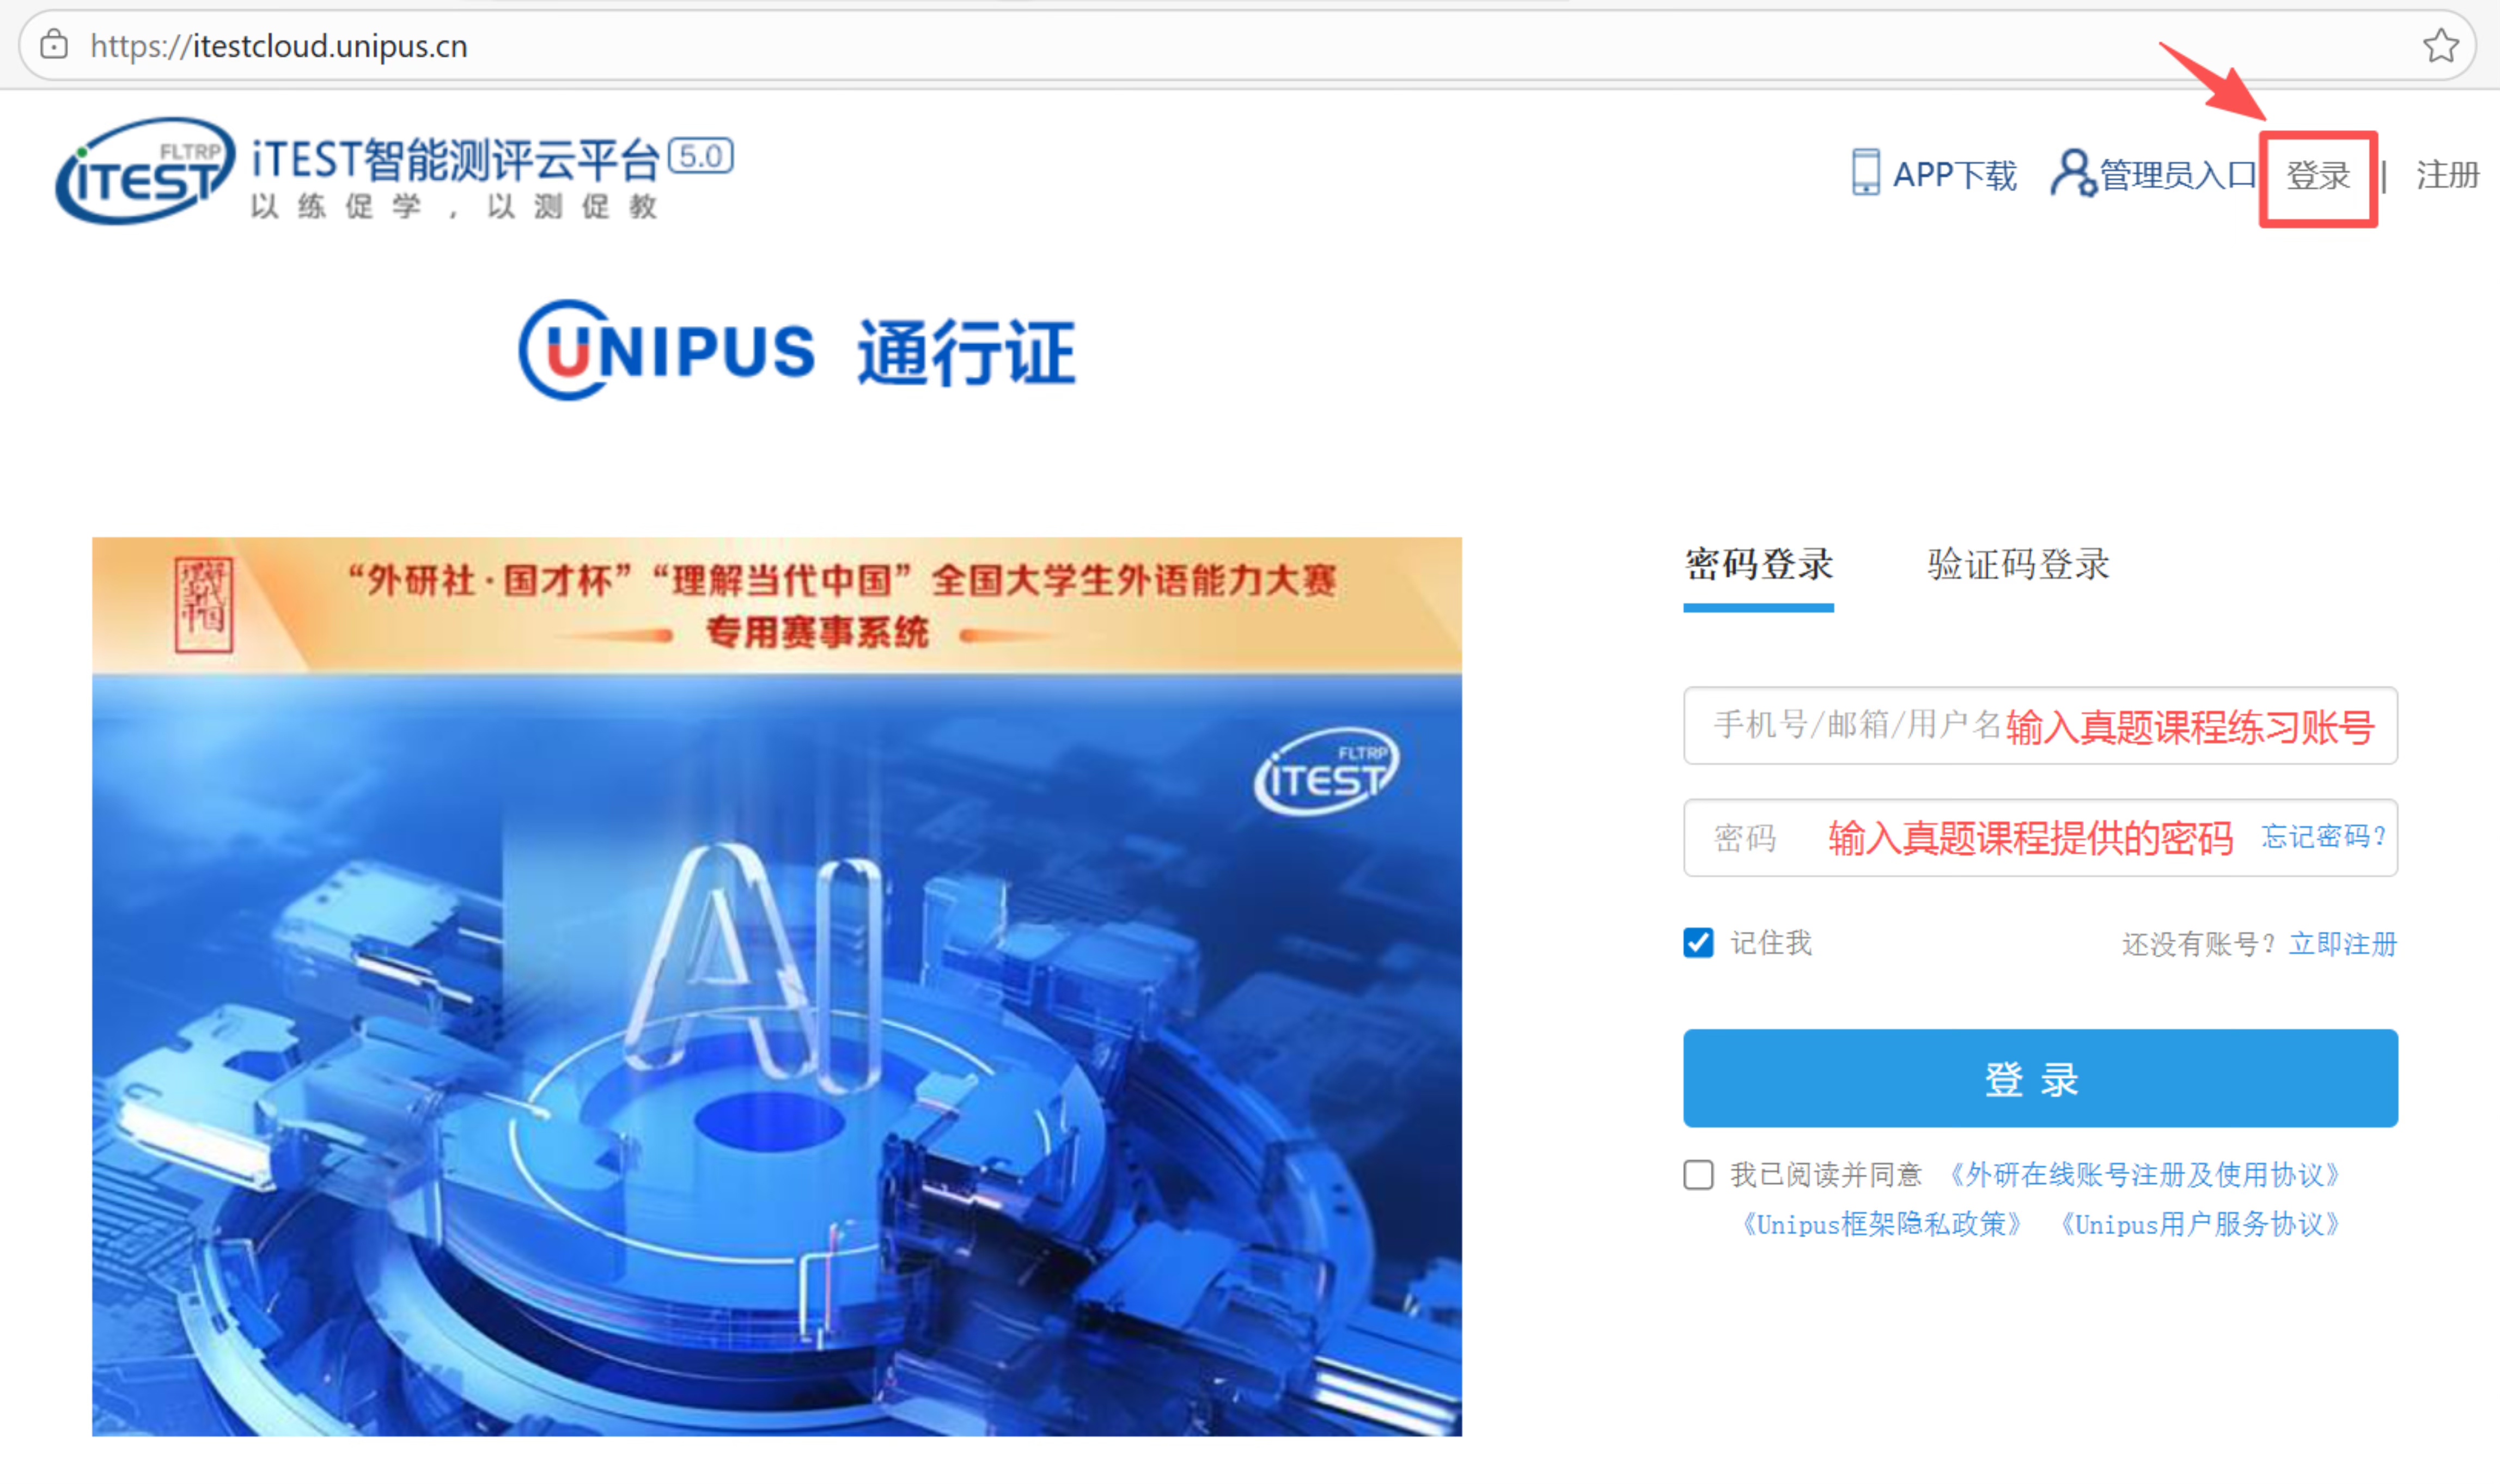Click the site security lock icon
This screenshot has height=1484, width=2500.
point(54,45)
